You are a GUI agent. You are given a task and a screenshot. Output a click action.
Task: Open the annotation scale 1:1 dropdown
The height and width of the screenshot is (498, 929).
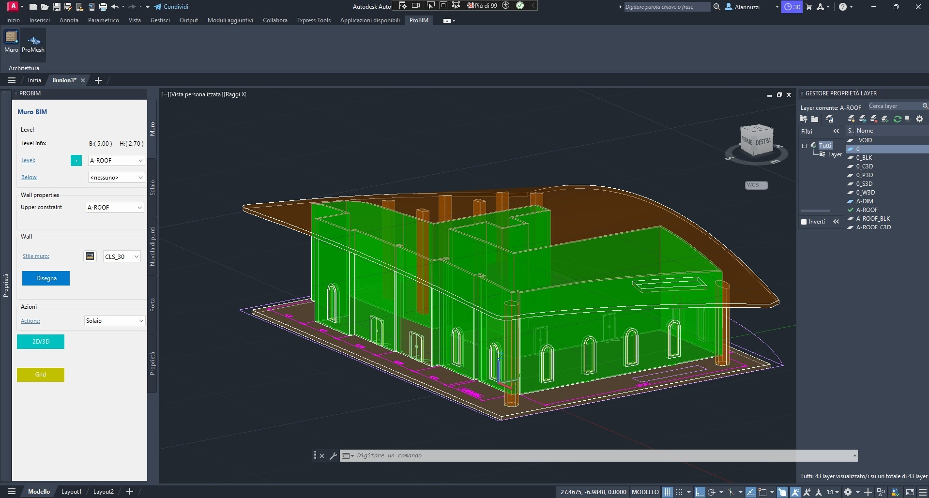tap(833, 492)
